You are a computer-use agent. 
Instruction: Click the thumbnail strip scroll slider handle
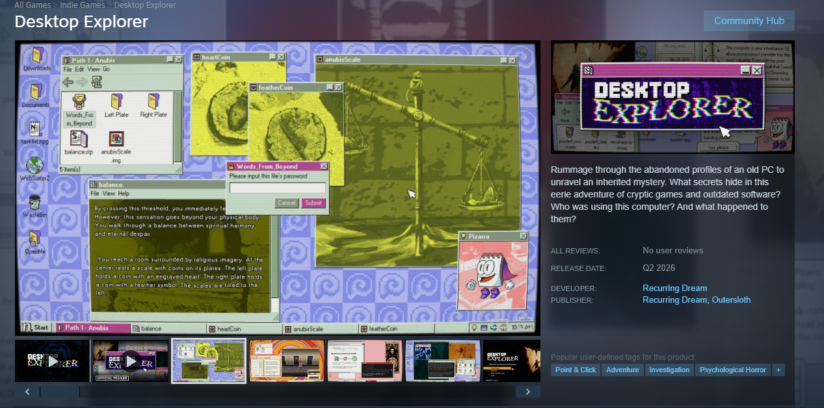coord(60,392)
